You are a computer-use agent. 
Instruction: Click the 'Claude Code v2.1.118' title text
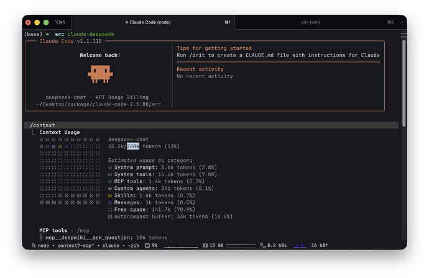(70, 41)
